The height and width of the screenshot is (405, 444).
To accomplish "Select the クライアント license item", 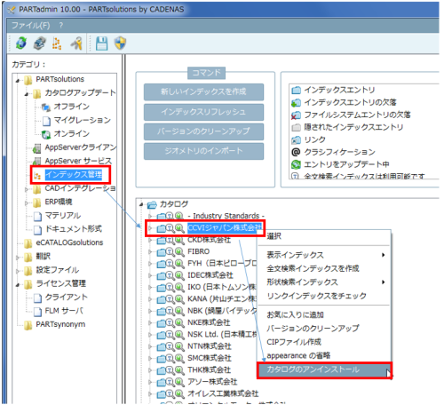I will point(67,298).
